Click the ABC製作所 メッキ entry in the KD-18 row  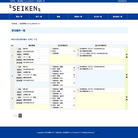click(101, 90)
